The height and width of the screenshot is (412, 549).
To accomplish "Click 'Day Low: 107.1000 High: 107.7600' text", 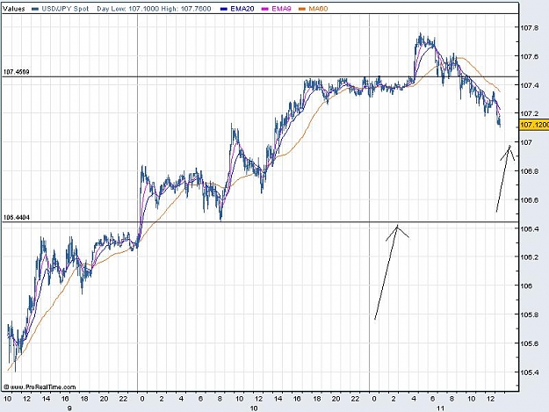I will [x=154, y=9].
